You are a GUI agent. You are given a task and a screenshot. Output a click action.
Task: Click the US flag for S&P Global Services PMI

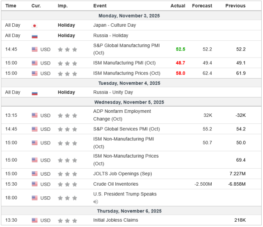(35, 129)
